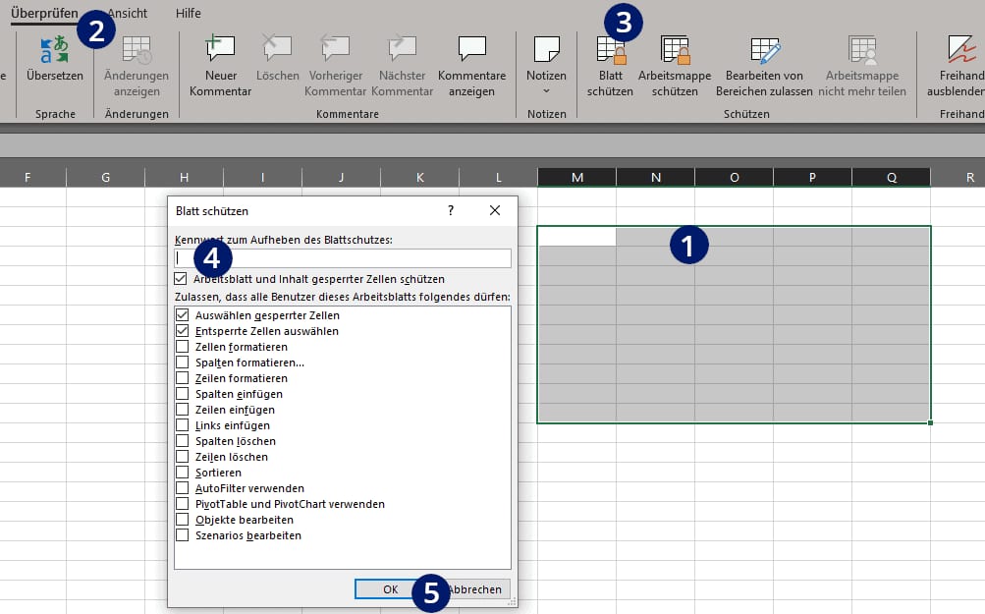Viewport: 985px width, 614px height.
Task: Uncheck Entsperrte Zellen auswählen
Action: pyautogui.click(x=183, y=330)
